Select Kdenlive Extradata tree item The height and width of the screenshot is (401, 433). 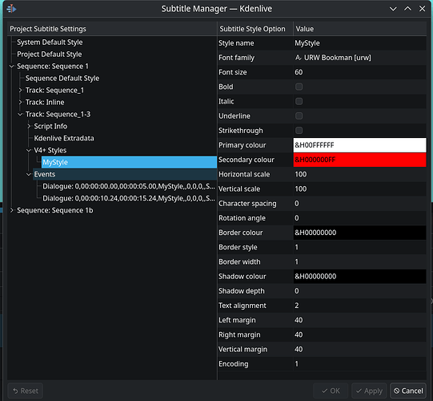point(64,138)
